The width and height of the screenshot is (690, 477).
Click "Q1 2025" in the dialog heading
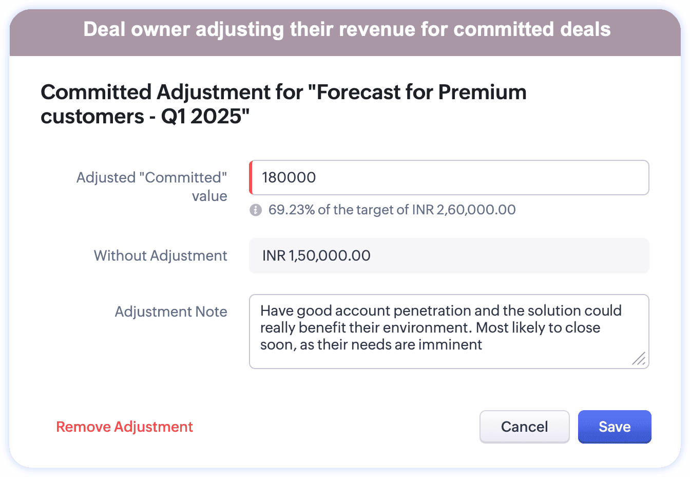click(x=204, y=117)
